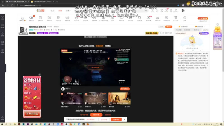This screenshot has width=224, height=126.
Task: Open first recommended stream thumbnail
Action: click(71, 99)
